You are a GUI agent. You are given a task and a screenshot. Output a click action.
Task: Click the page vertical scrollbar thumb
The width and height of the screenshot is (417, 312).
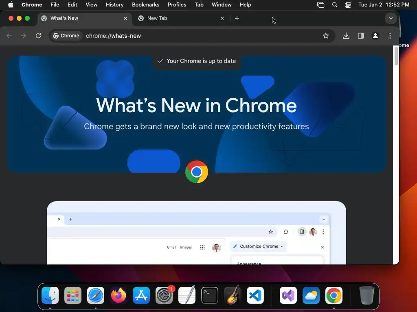point(396,56)
